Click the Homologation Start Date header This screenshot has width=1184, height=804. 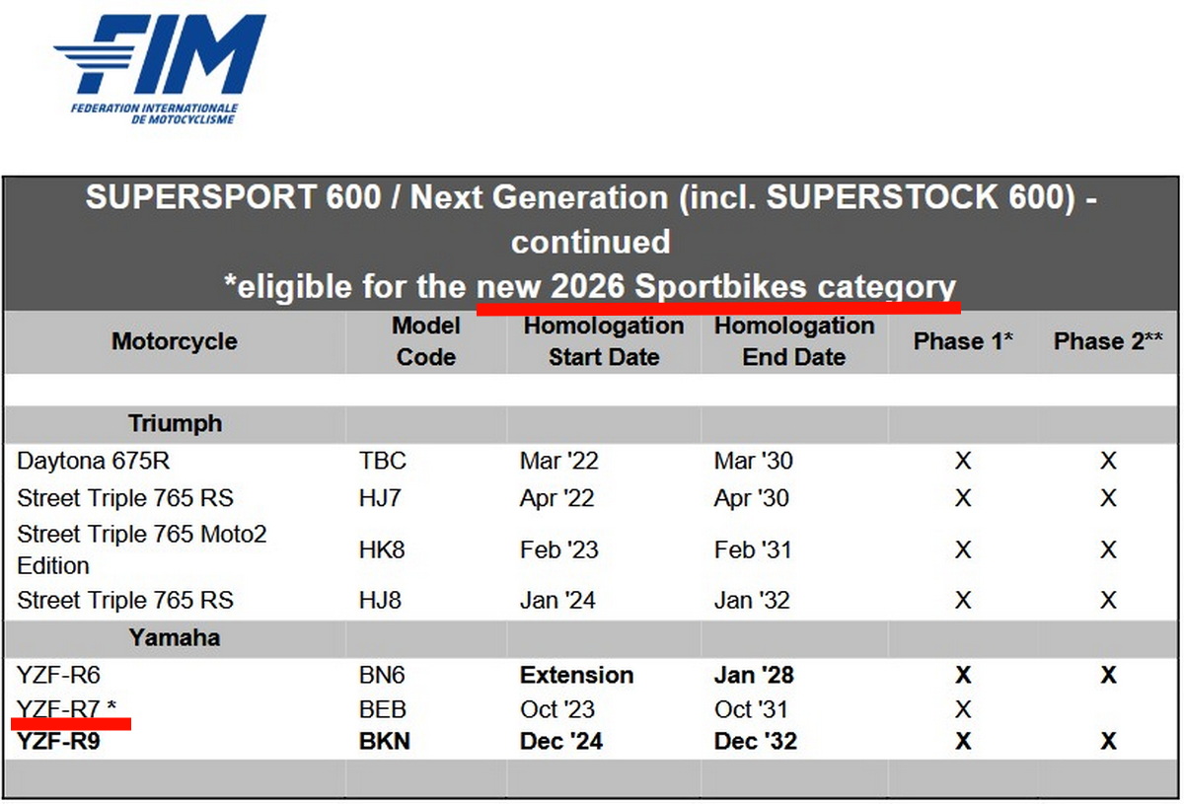point(604,341)
